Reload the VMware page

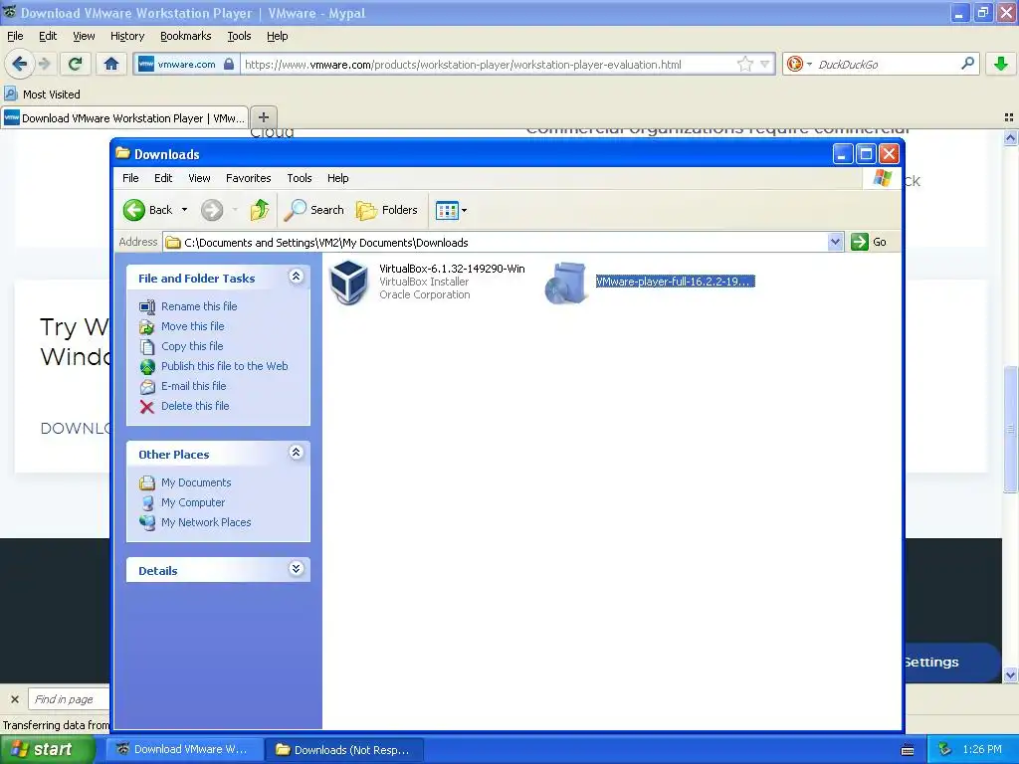pyautogui.click(x=76, y=64)
